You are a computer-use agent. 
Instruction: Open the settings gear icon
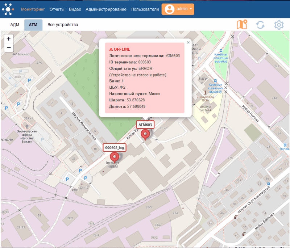(278, 25)
